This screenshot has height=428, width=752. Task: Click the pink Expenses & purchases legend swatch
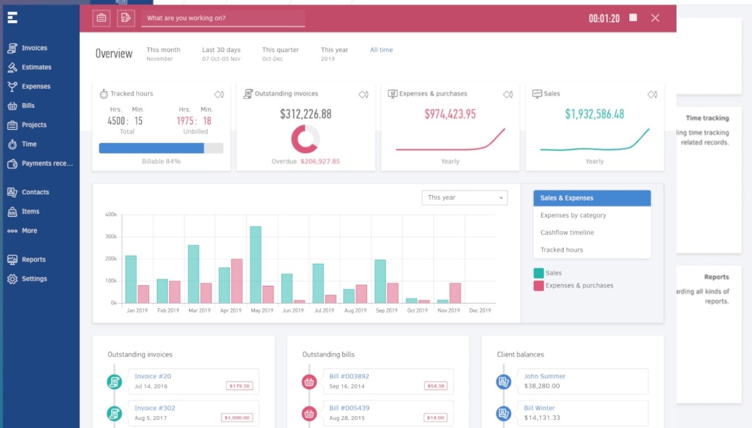(539, 286)
